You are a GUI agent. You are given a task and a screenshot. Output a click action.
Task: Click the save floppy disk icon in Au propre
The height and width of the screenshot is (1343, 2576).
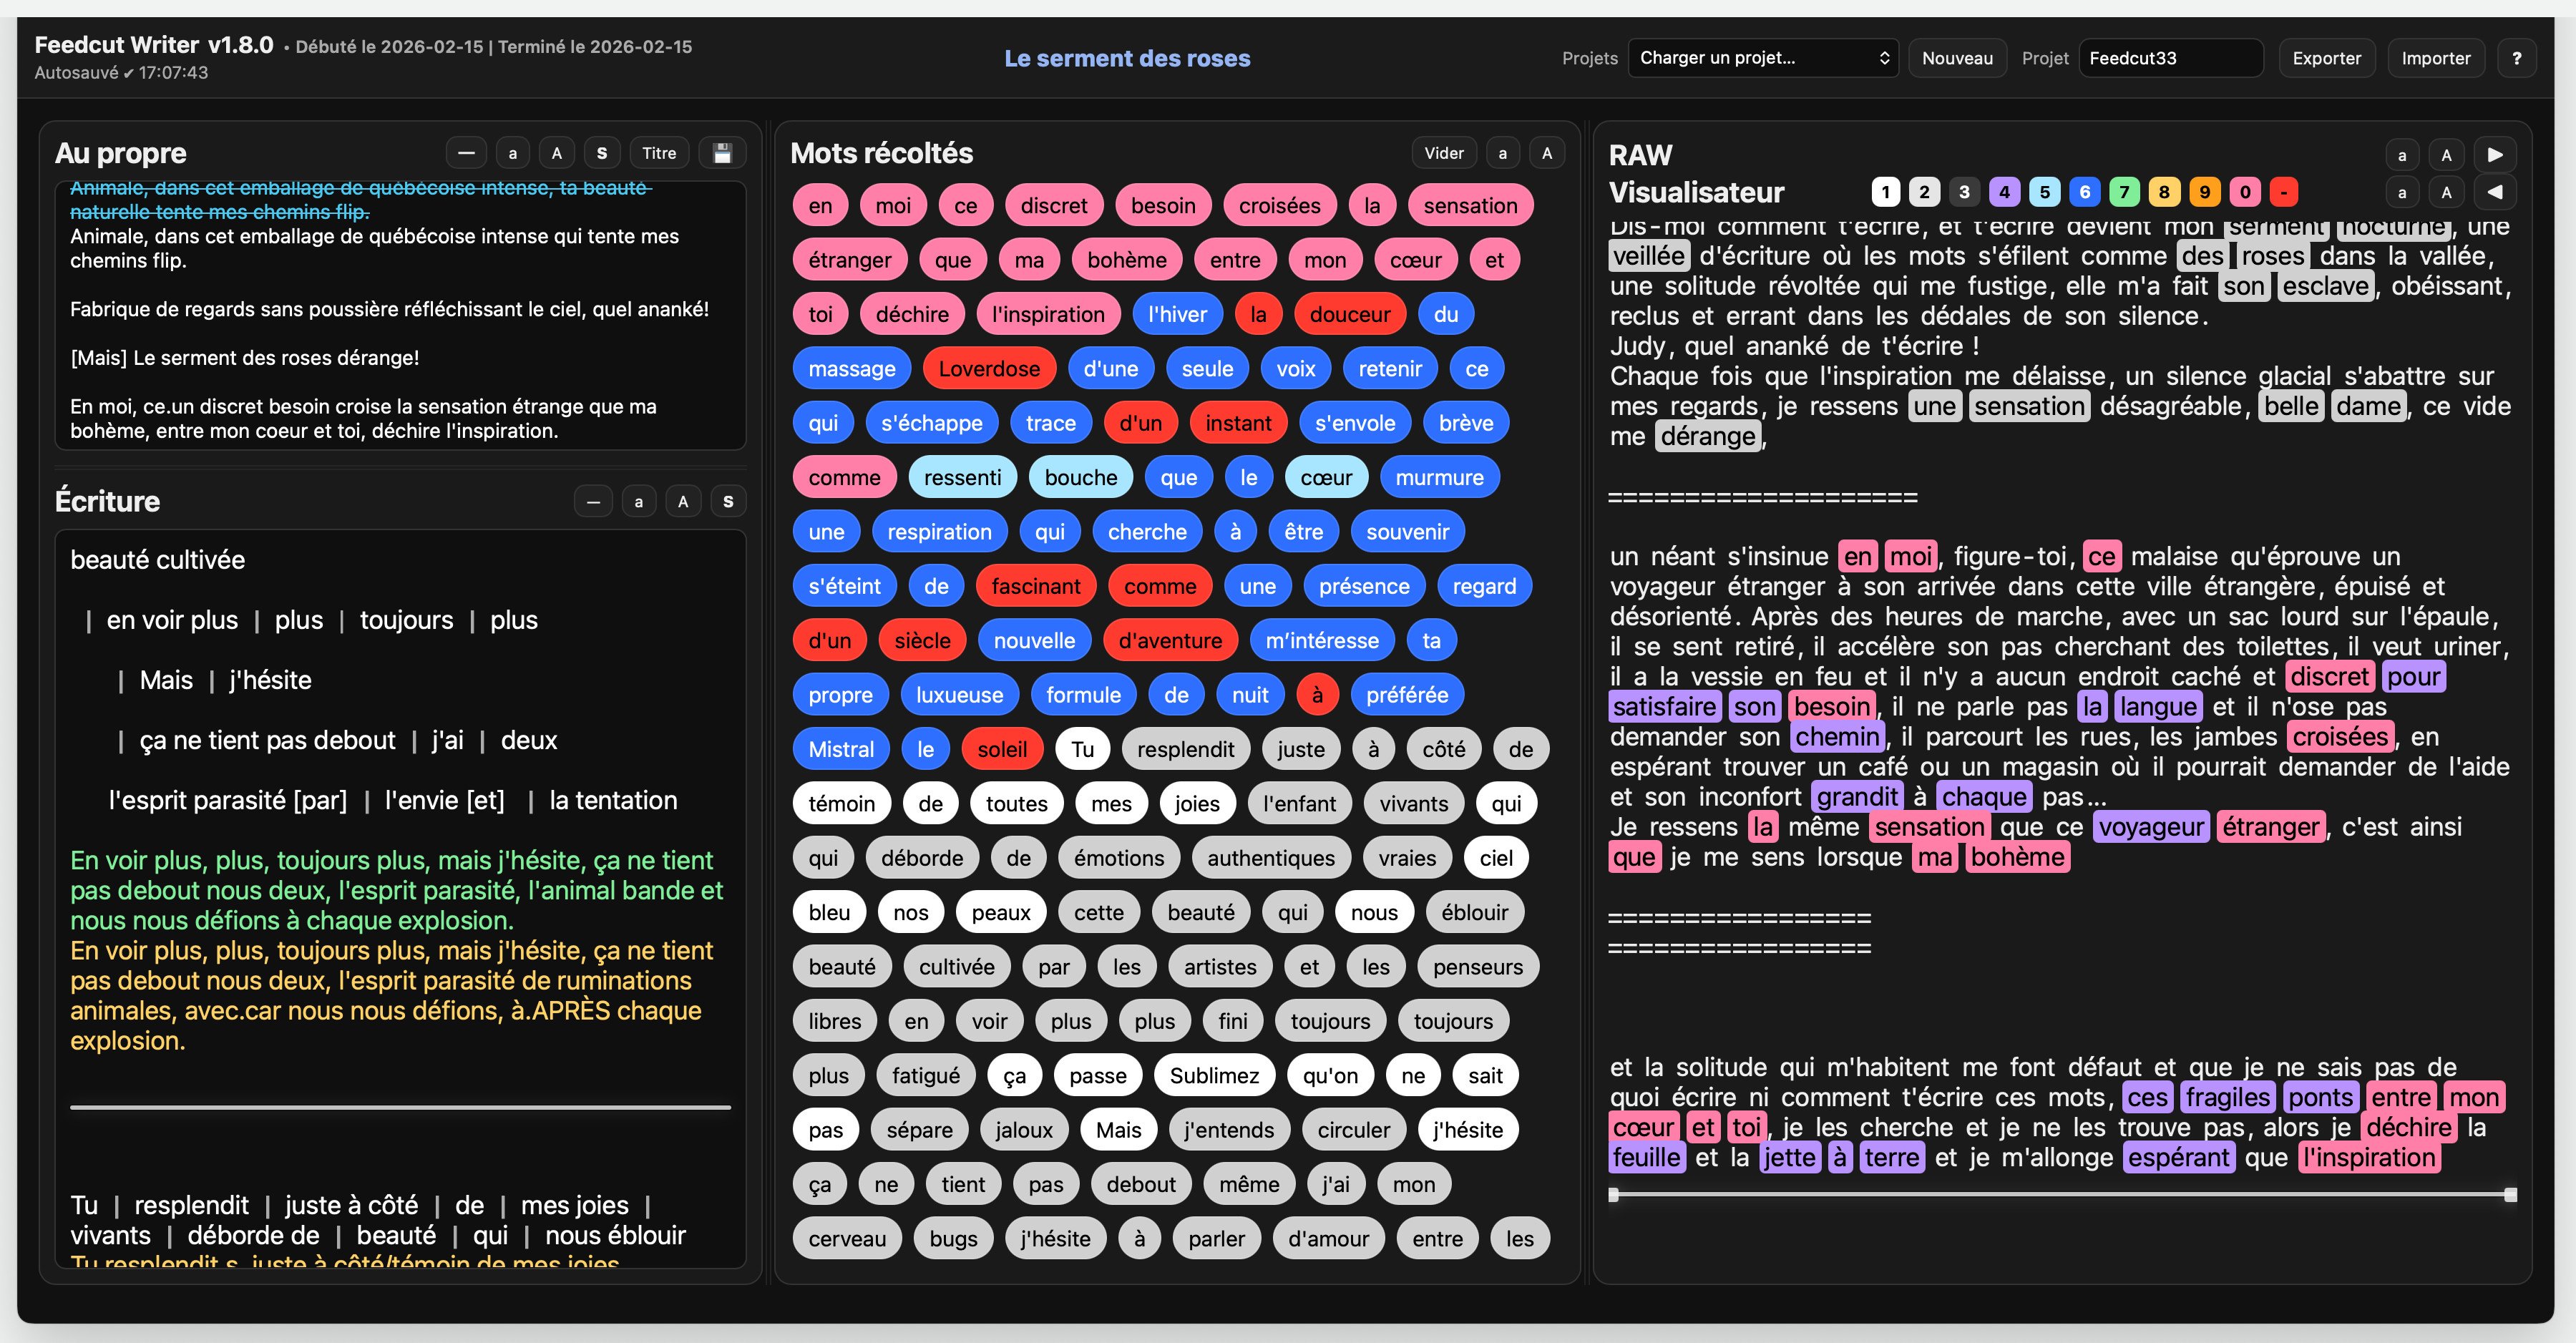coord(722,153)
